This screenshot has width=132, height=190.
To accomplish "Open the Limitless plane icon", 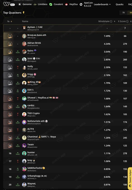I will coord(35,4).
